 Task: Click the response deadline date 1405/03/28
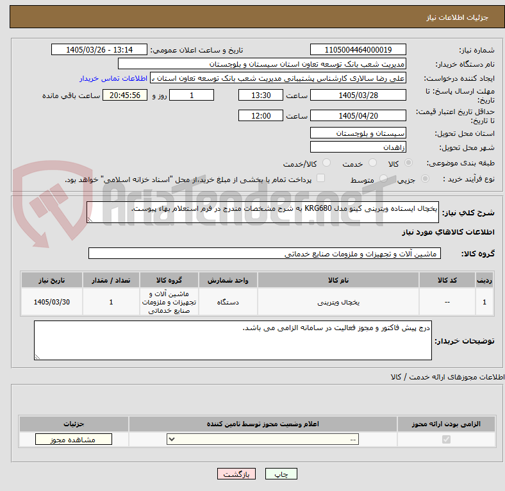(x=358, y=95)
